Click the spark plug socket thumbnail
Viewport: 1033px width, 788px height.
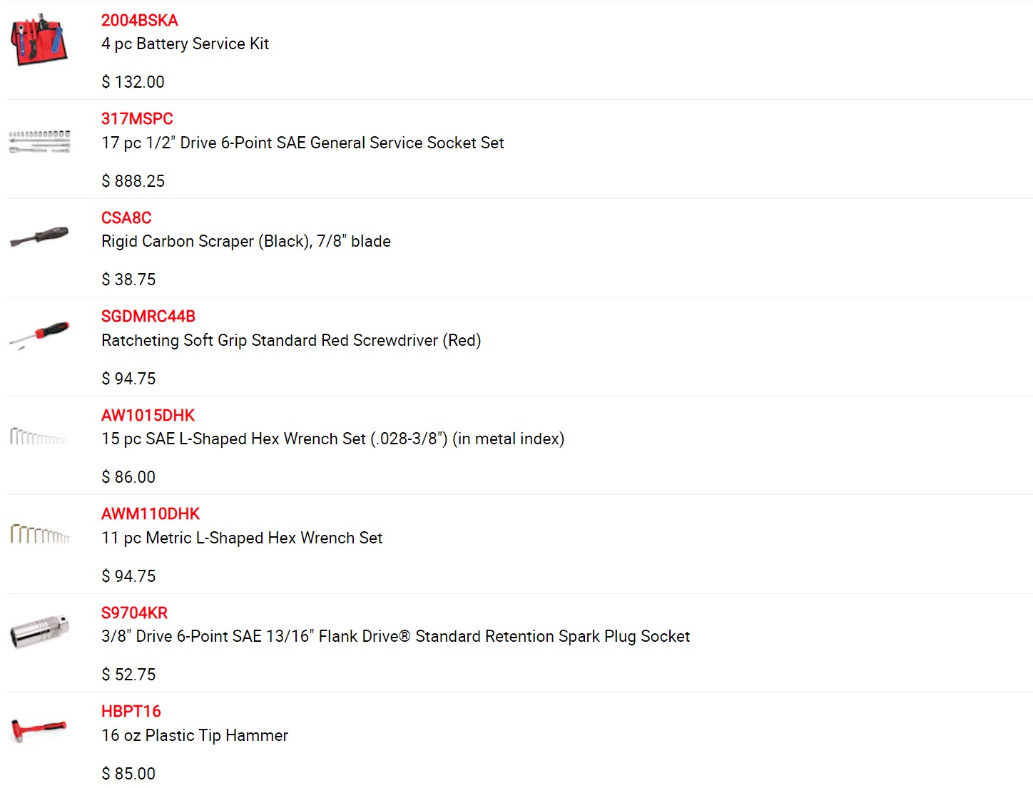pos(40,631)
